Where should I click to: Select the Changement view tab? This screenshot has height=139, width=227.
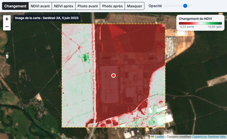point(15,6)
